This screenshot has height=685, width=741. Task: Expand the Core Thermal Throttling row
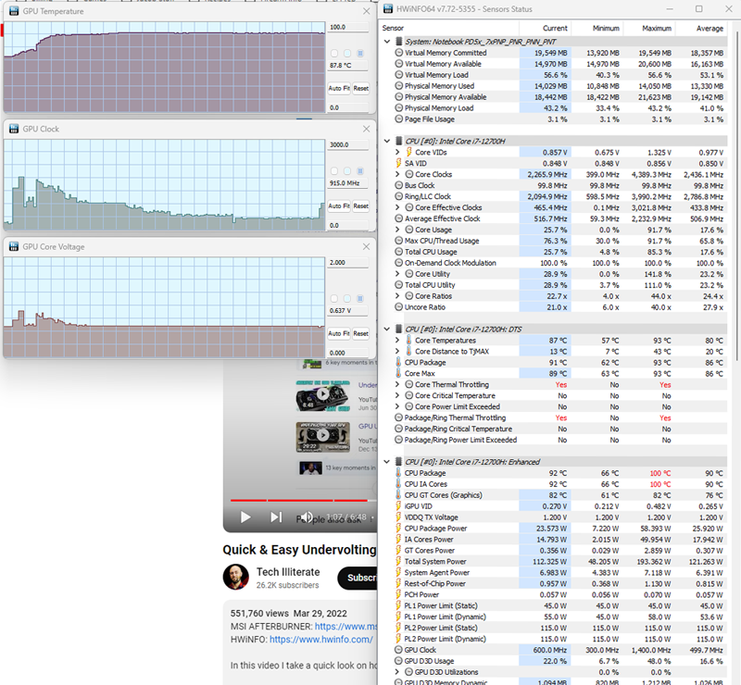tap(397, 384)
